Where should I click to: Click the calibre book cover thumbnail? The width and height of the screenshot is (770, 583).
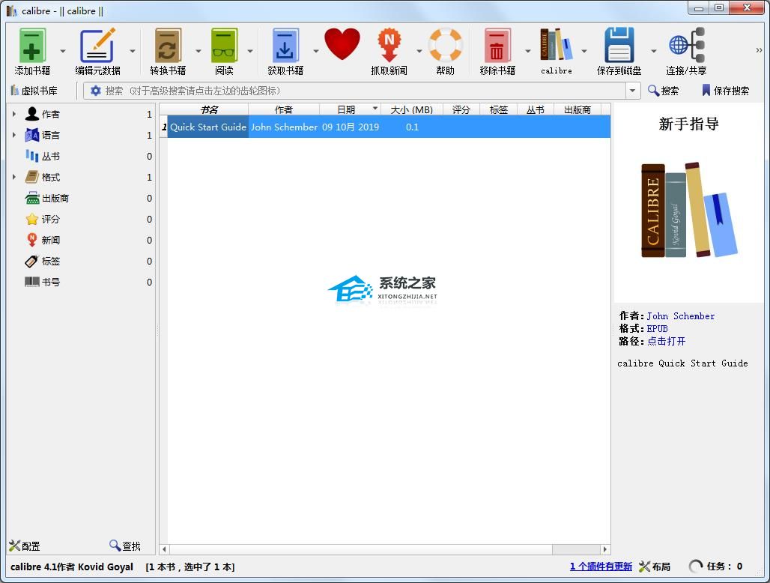click(689, 210)
